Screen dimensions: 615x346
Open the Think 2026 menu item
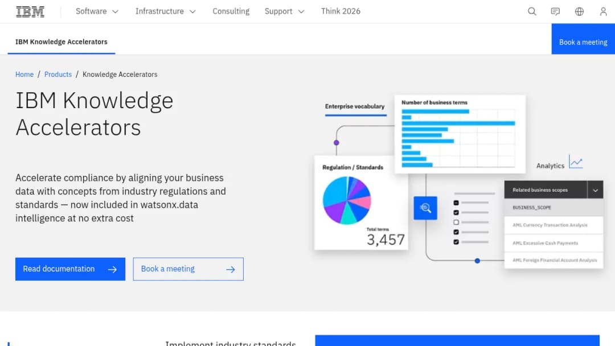341,11
